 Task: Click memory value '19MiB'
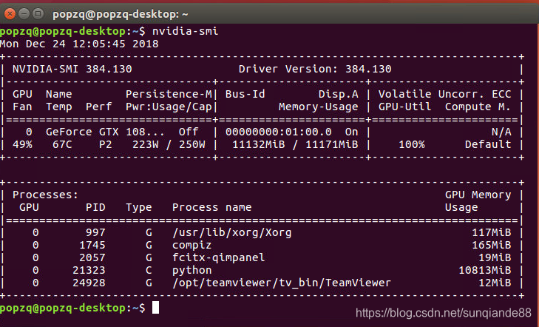(x=495, y=258)
